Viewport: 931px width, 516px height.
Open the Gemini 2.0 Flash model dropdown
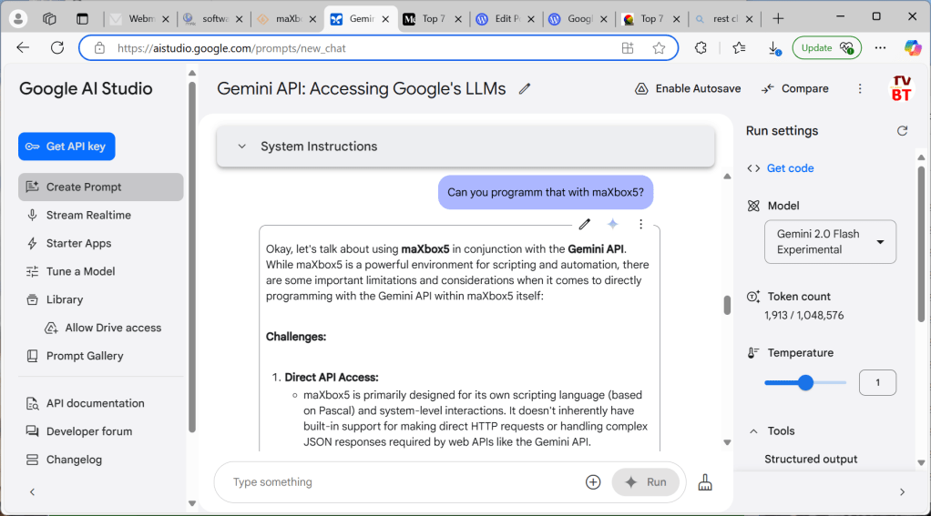coord(830,242)
